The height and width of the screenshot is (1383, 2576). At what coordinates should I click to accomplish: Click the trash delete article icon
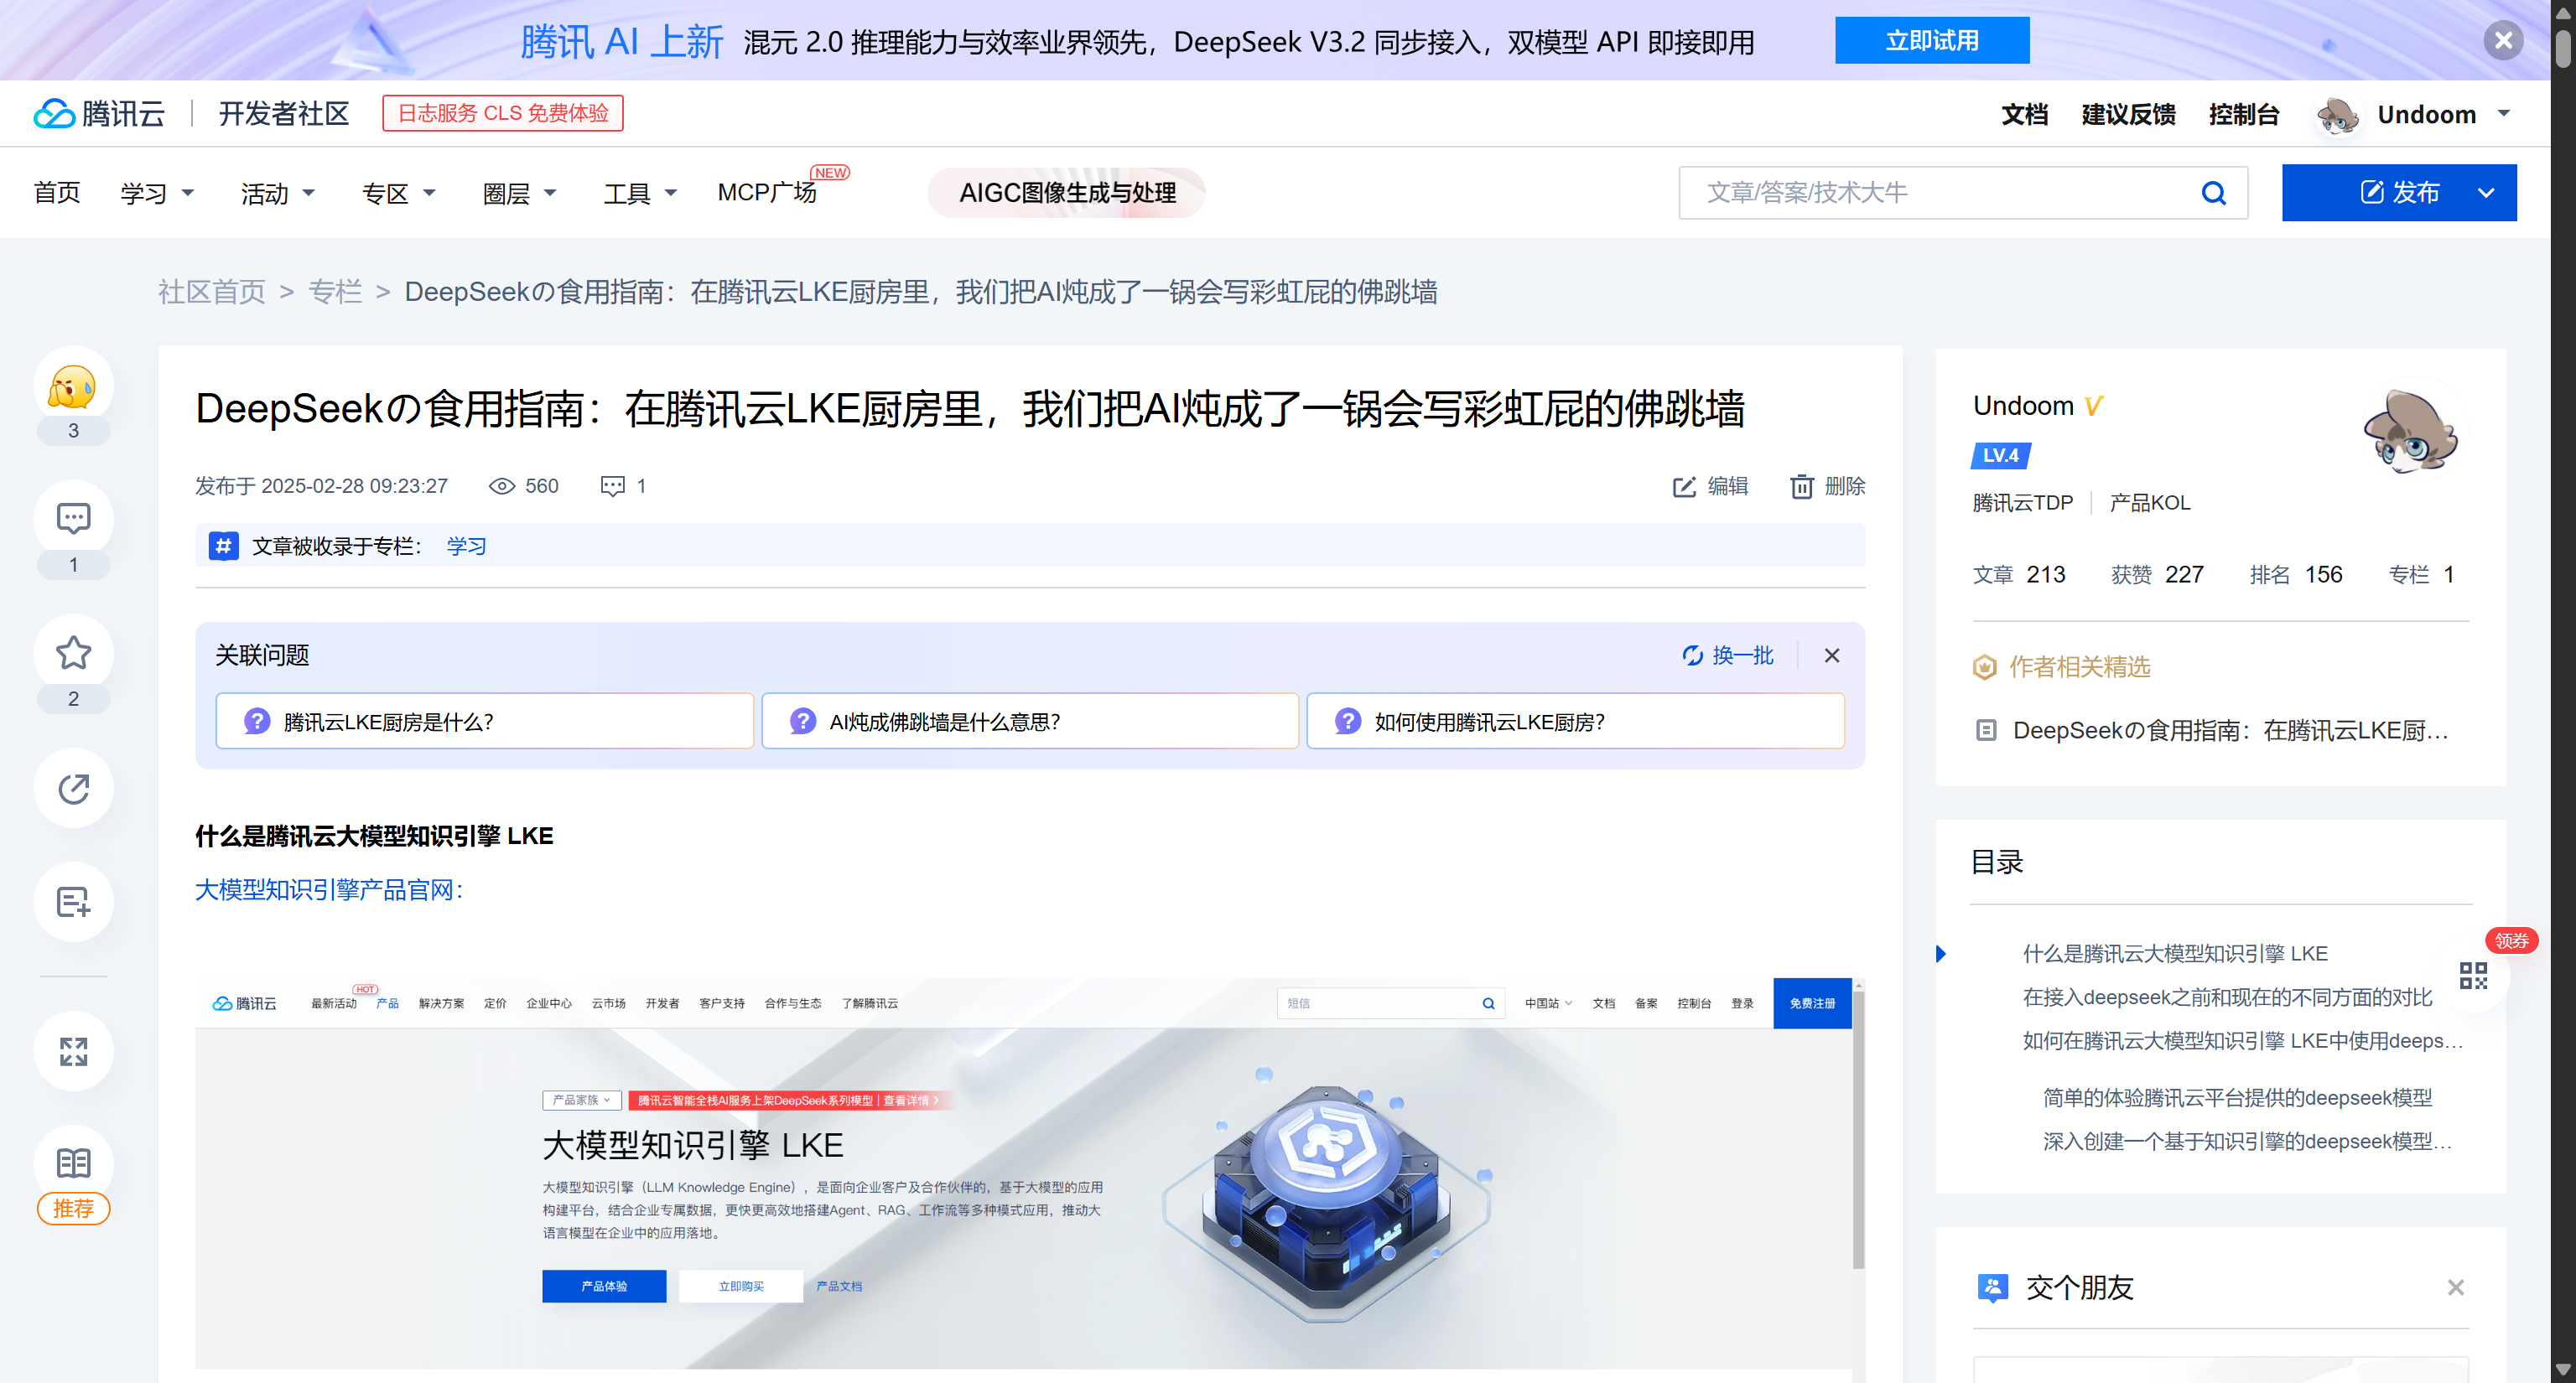point(1801,487)
